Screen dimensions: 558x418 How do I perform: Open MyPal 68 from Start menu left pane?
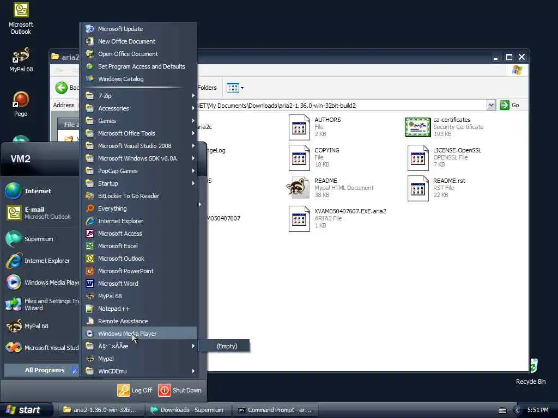pyautogui.click(x=41, y=326)
